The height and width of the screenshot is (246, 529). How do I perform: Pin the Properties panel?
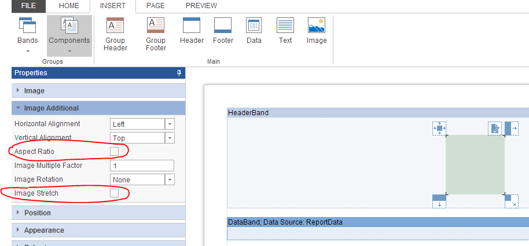tap(179, 73)
